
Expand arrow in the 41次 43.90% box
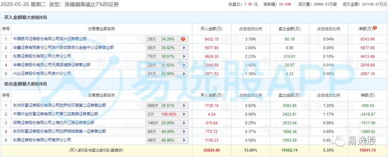pos(184,74)
